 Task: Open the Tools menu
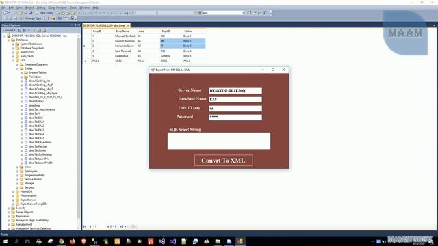pyautogui.click(x=73, y=8)
